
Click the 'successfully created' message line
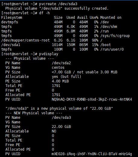(x=57, y=8)
